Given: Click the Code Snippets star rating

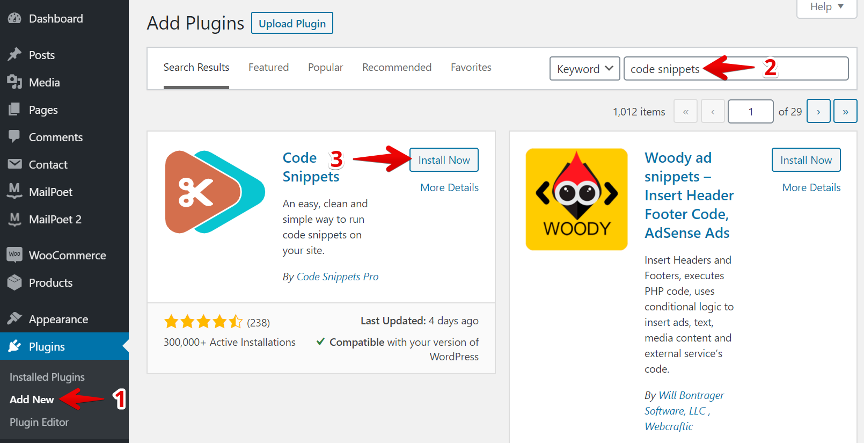Looking at the screenshot, I should click(x=203, y=322).
